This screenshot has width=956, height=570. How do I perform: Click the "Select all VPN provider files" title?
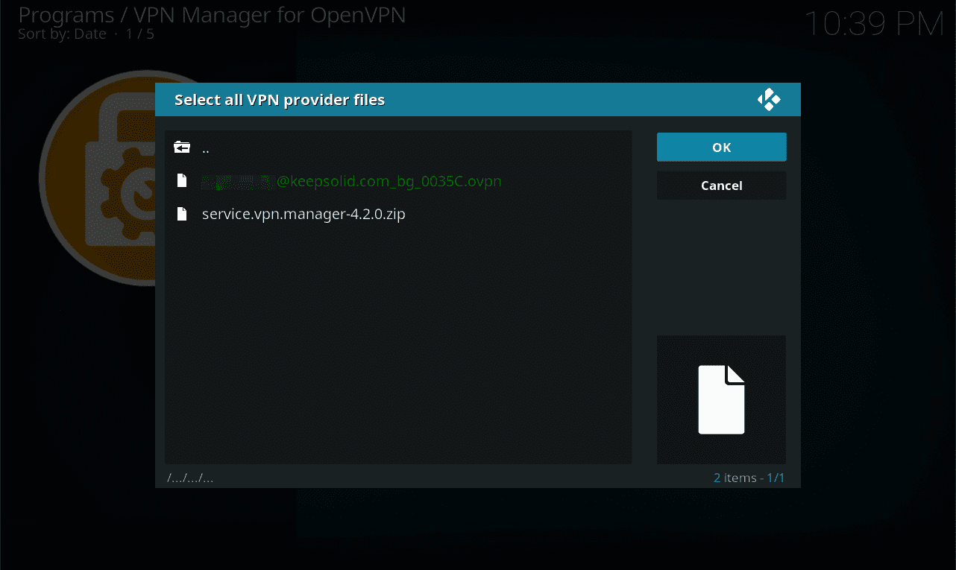(280, 100)
